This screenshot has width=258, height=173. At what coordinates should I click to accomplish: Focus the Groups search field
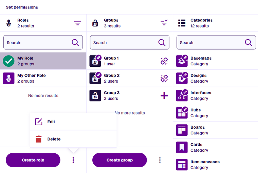130,43
